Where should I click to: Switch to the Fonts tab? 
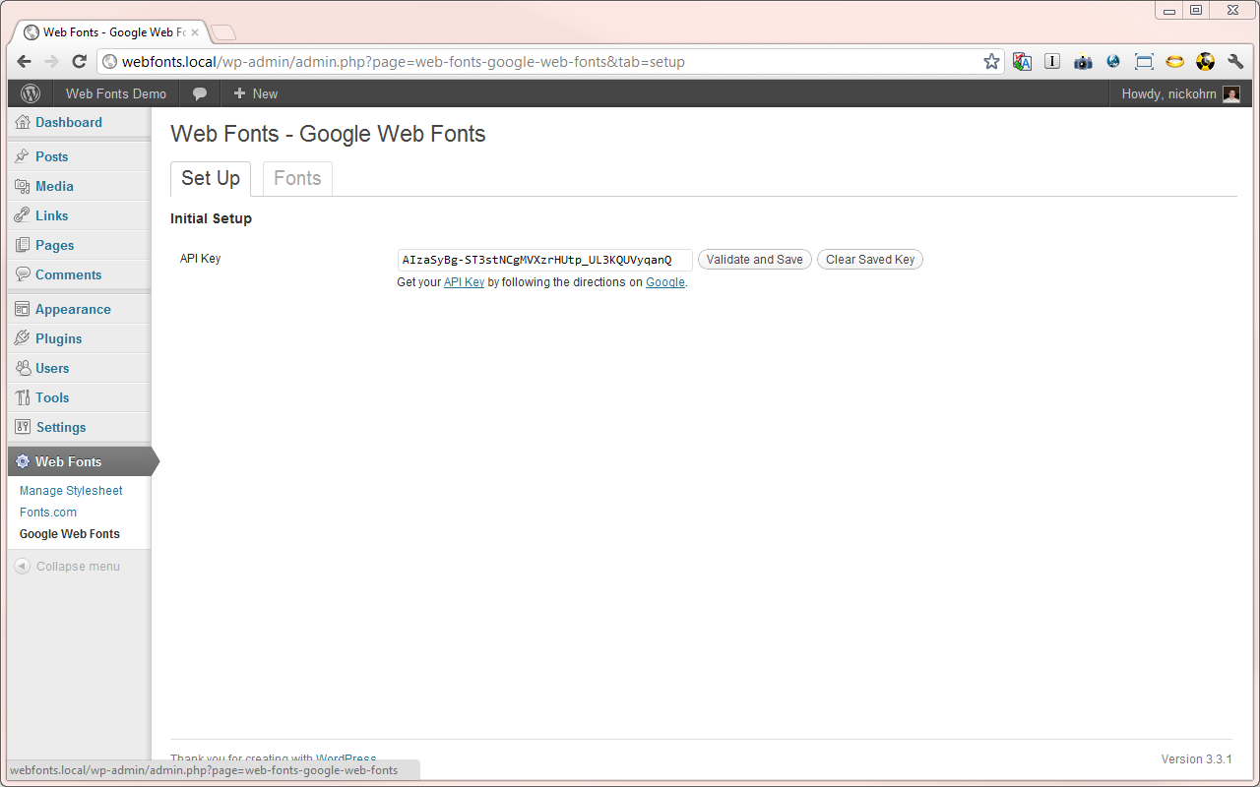coord(297,178)
